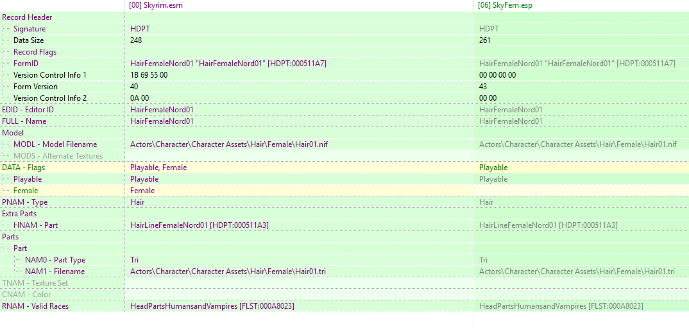The height and width of the screenshot is (328, 689).
Task: Click Skyrim.esm Part Type value Tri
Action: click(135, 259)
